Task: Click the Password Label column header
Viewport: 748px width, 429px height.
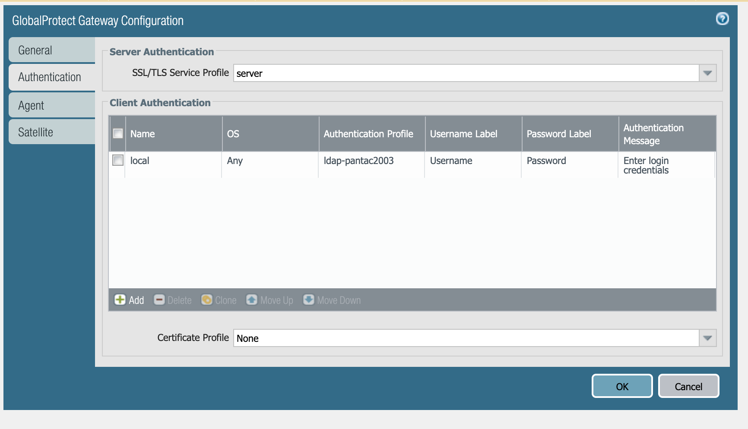Action: pos(571,134)
